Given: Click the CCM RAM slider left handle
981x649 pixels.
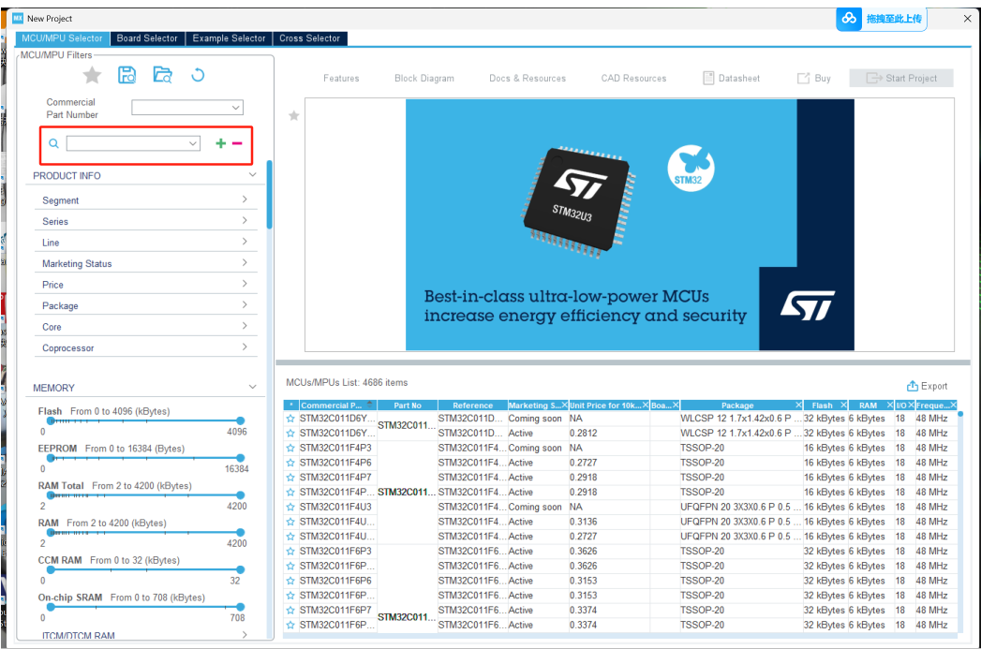Looking at the screenshot, I should pyautogui.click(x=51, y=569).
